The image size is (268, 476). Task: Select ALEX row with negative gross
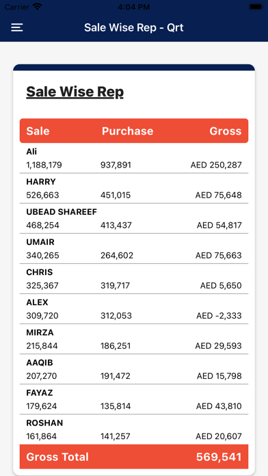[x=134, y=308]
